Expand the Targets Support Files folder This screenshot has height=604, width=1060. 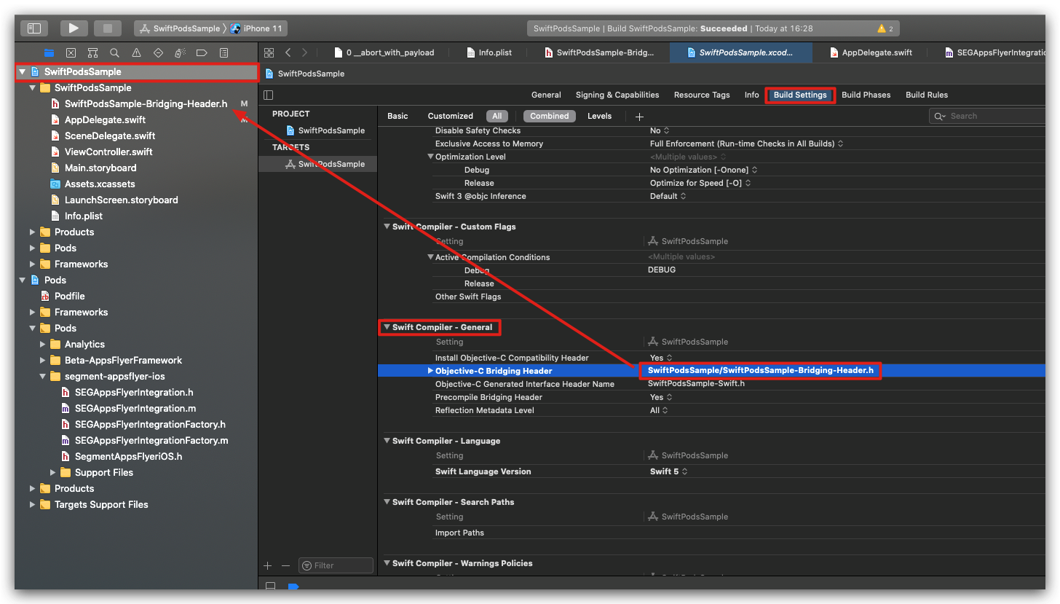click(x=33, y=504)
